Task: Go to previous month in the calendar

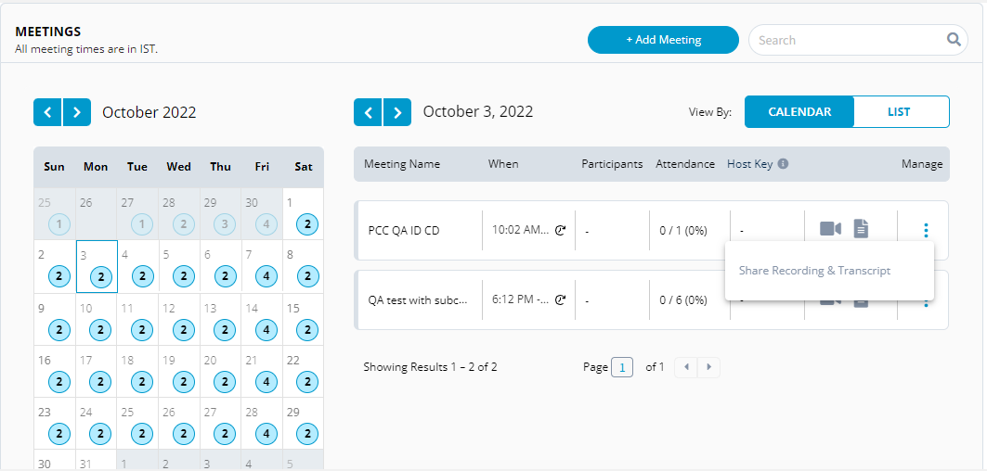Action: (47, 112)
